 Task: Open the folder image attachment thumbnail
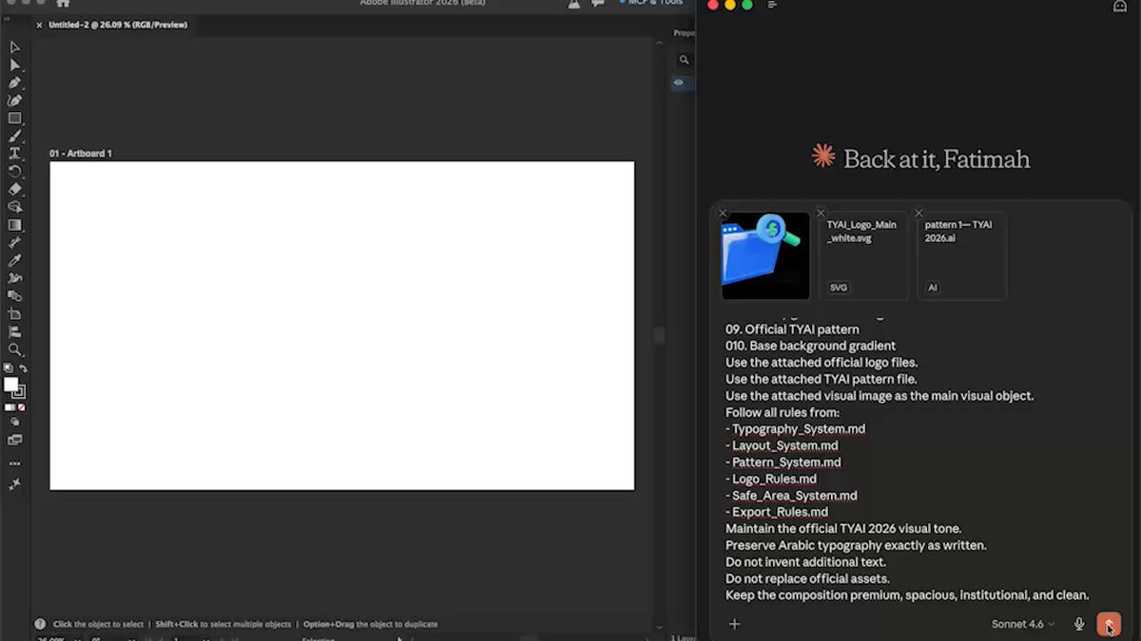(x=766, y=255)
